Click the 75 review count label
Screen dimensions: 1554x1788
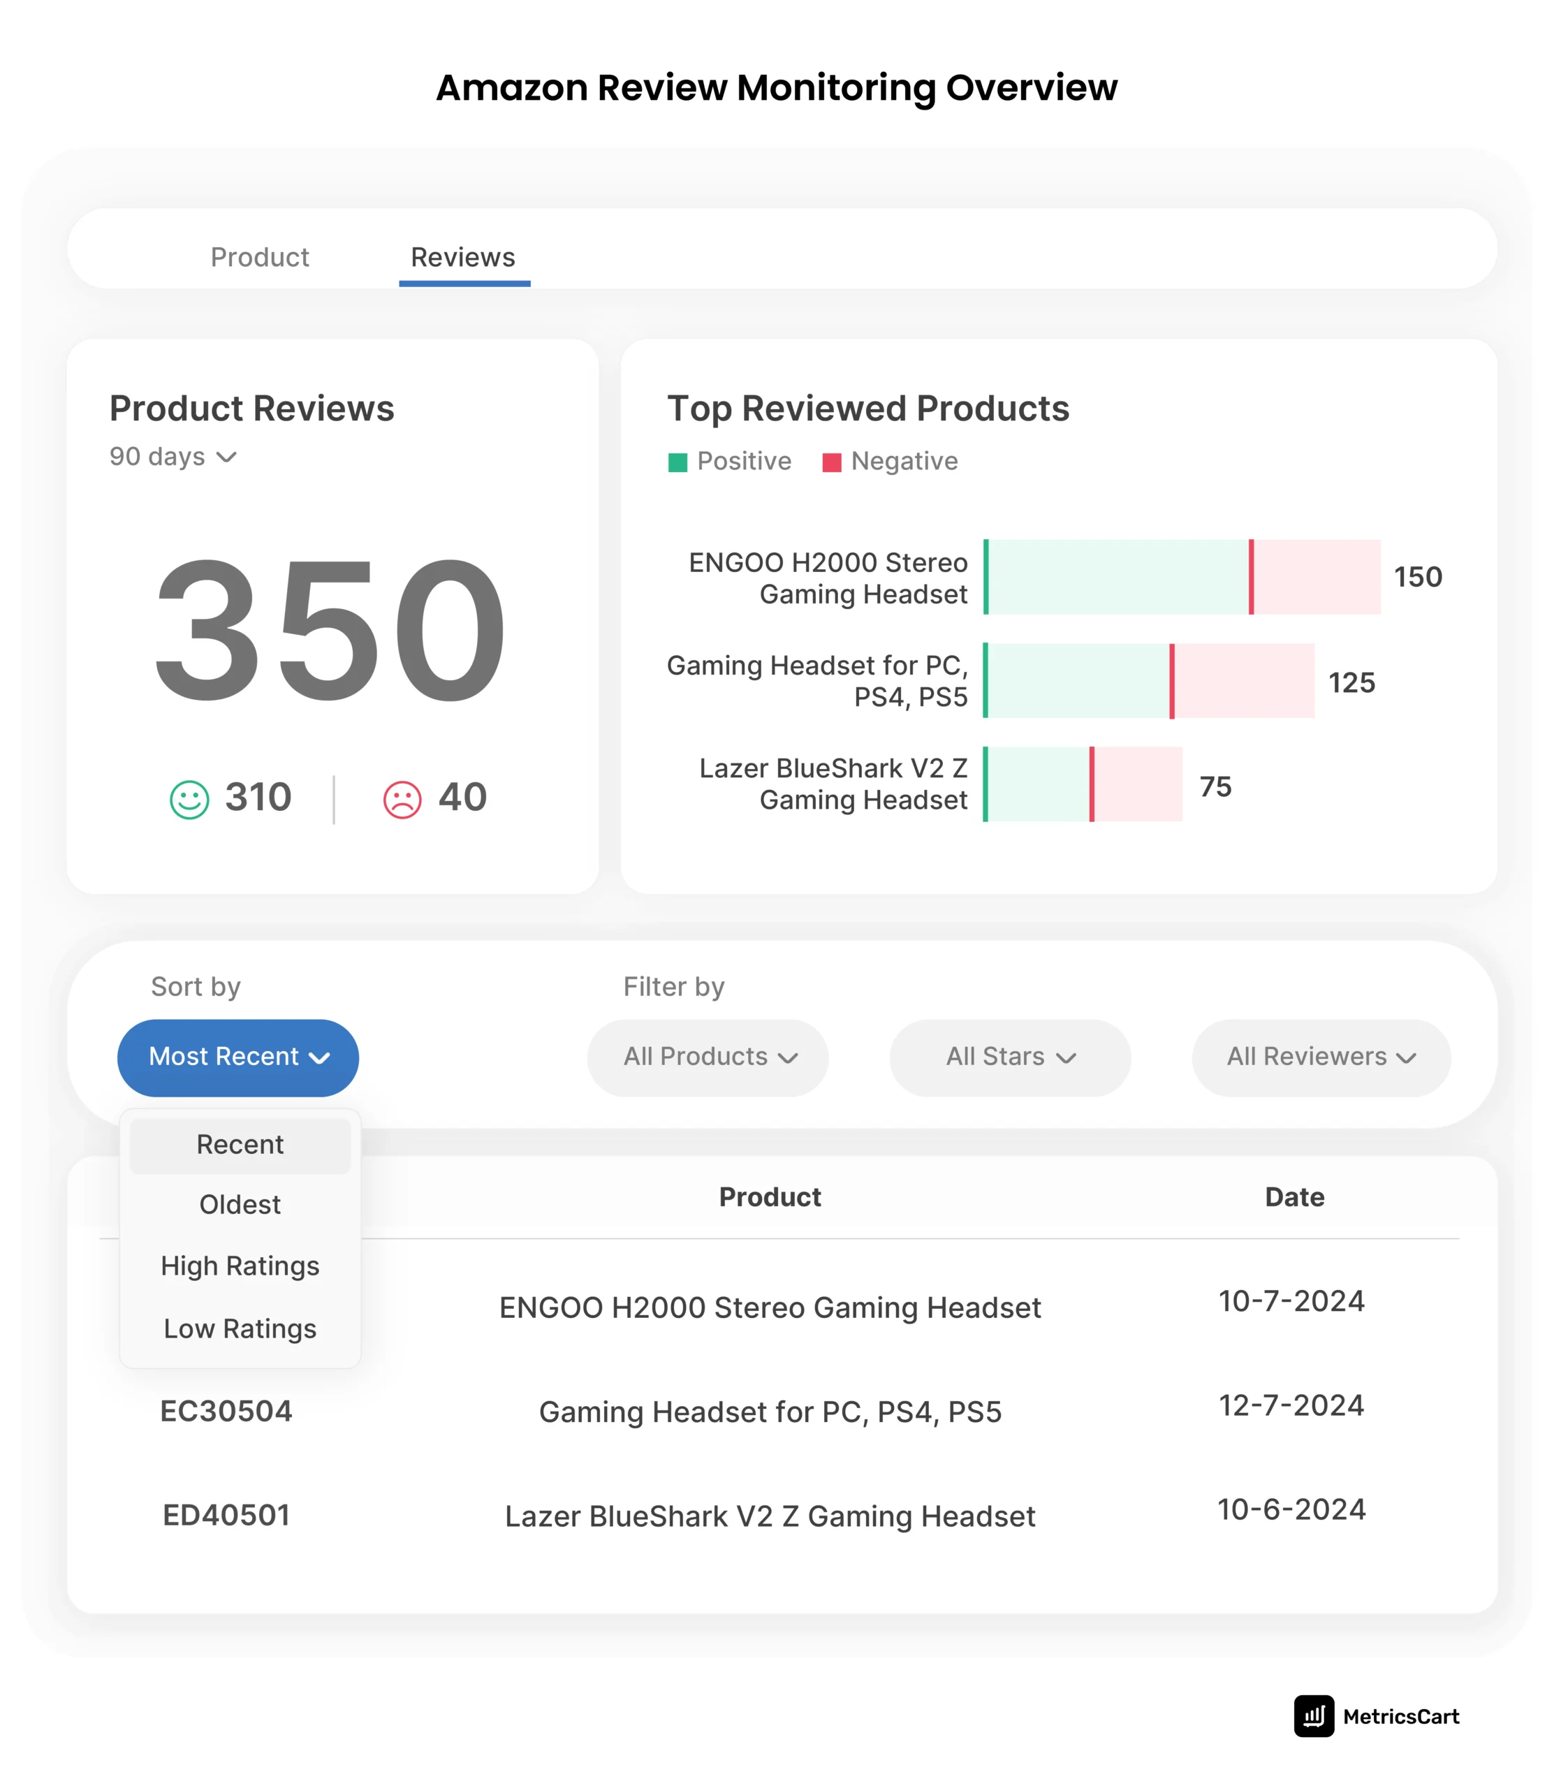(x=1216, y=787)
